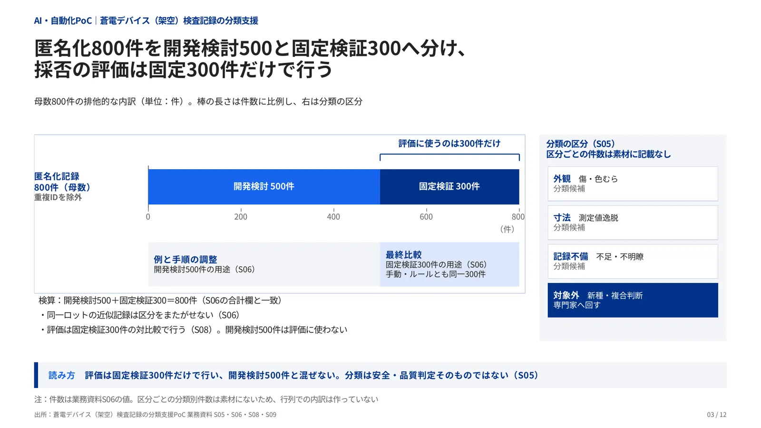
Task: Click the box heading '例と手順の調整'
Action: click(185, 260)
